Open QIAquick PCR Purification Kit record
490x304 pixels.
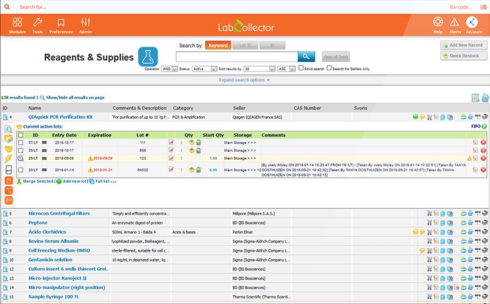60,117
